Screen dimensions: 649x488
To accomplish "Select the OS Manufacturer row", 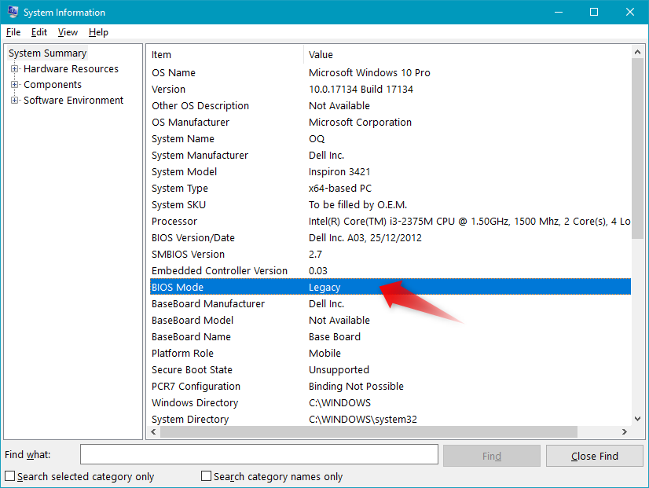I will pyautogui.click(x=390, y=122).
